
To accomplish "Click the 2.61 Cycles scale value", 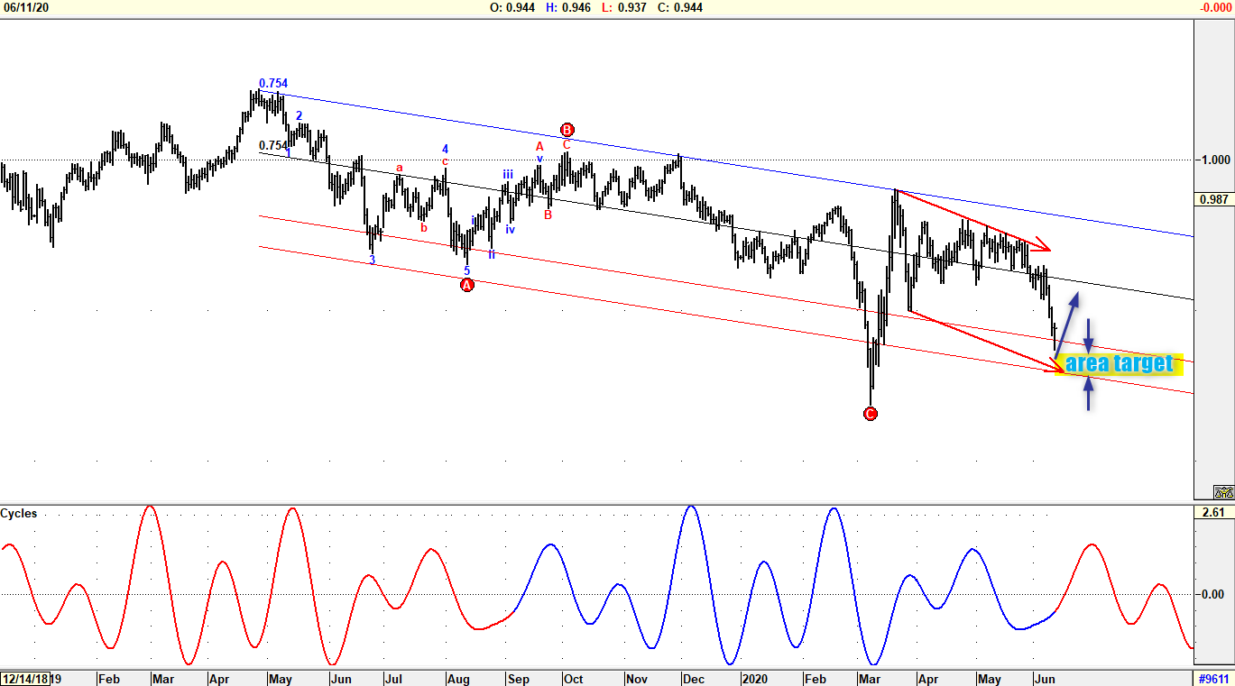I will coord(1214,513).
